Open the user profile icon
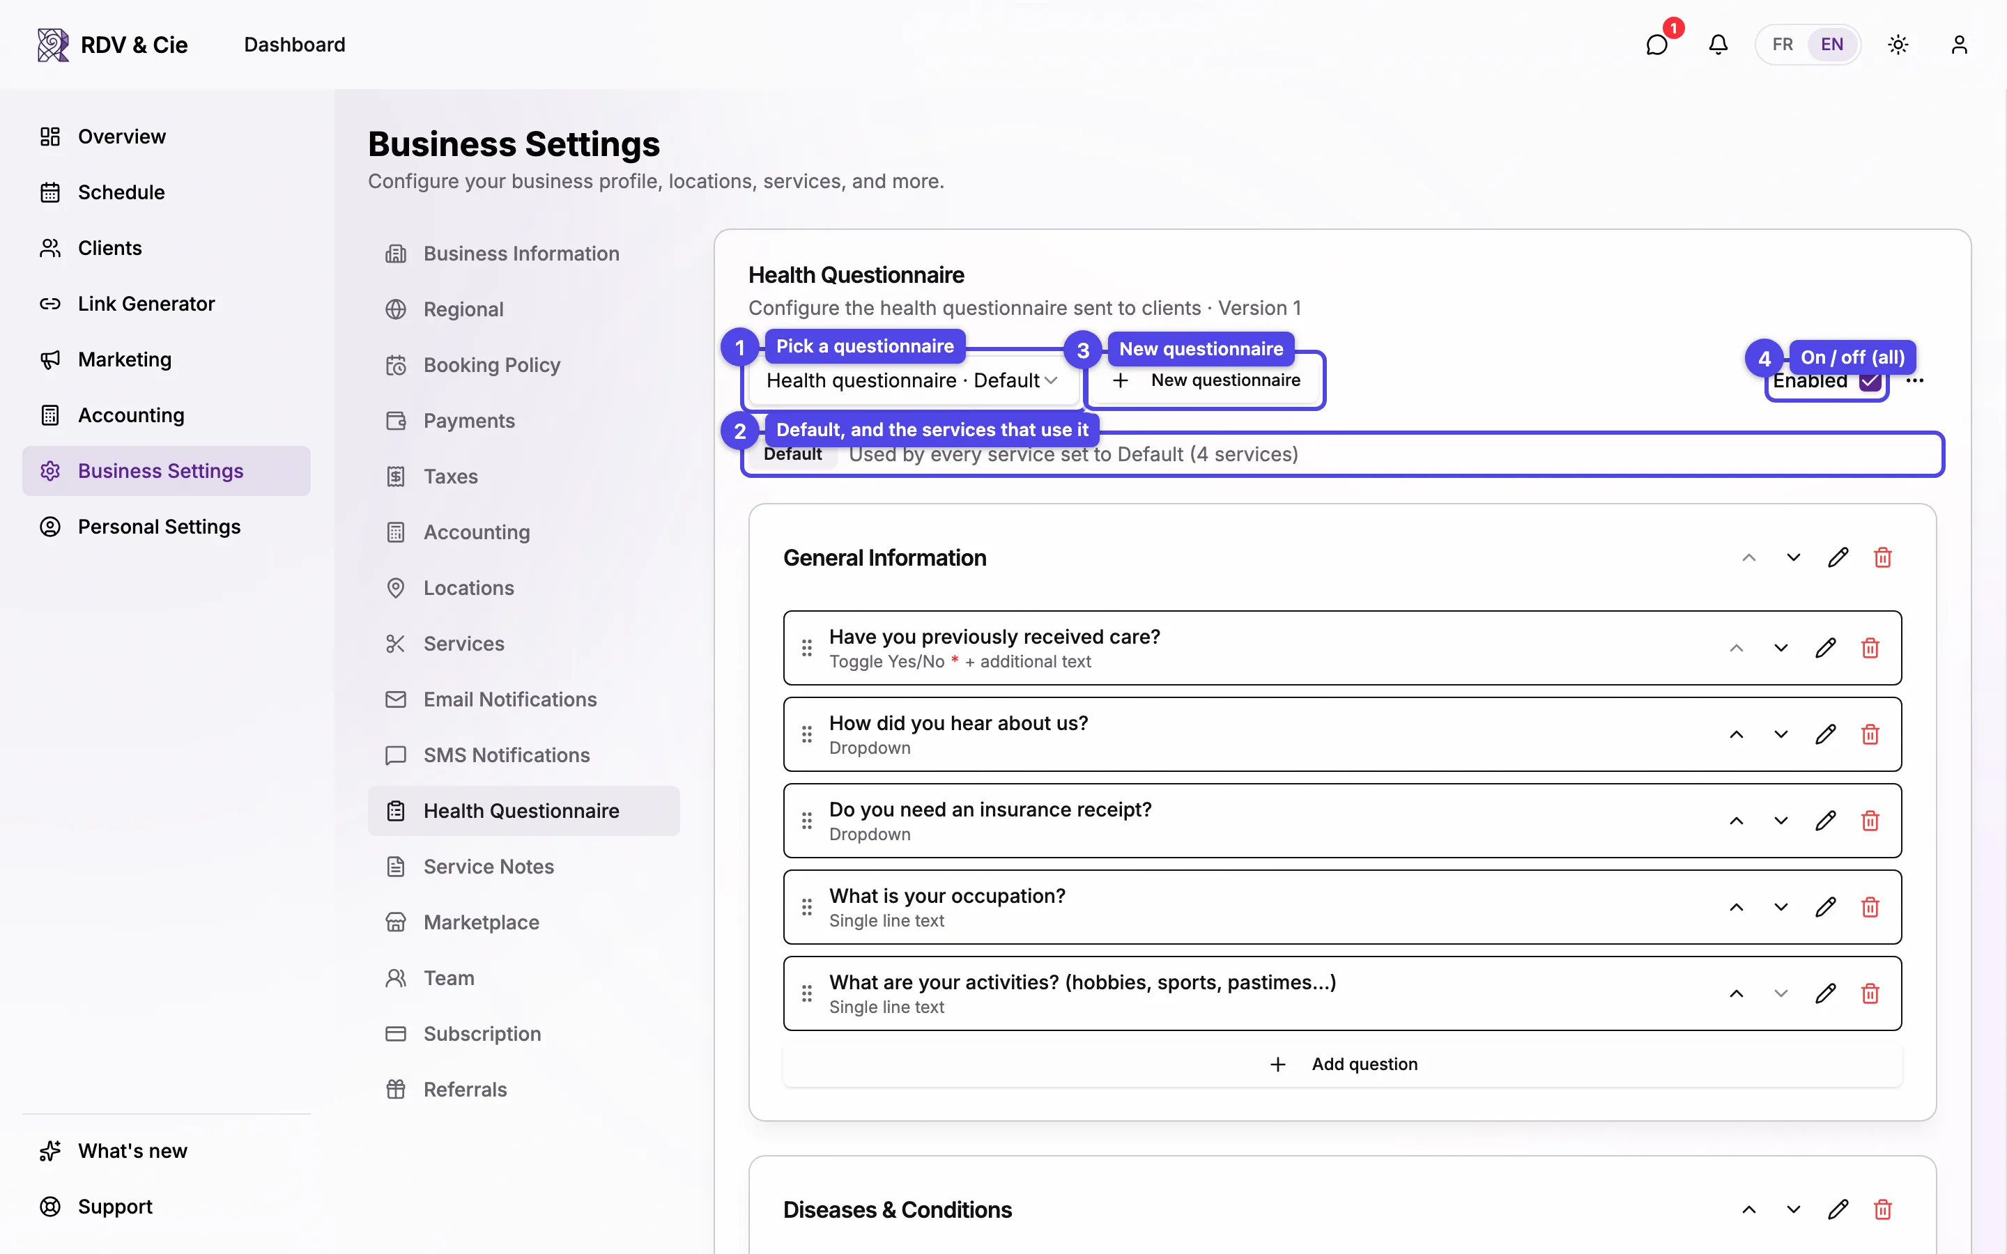 pyautogui.click(x=1959, y=45)
